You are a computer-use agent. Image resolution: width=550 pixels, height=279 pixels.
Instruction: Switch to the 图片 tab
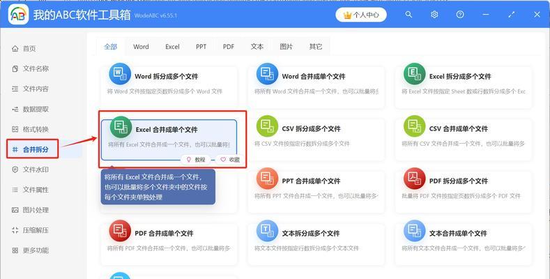[287, 47]
